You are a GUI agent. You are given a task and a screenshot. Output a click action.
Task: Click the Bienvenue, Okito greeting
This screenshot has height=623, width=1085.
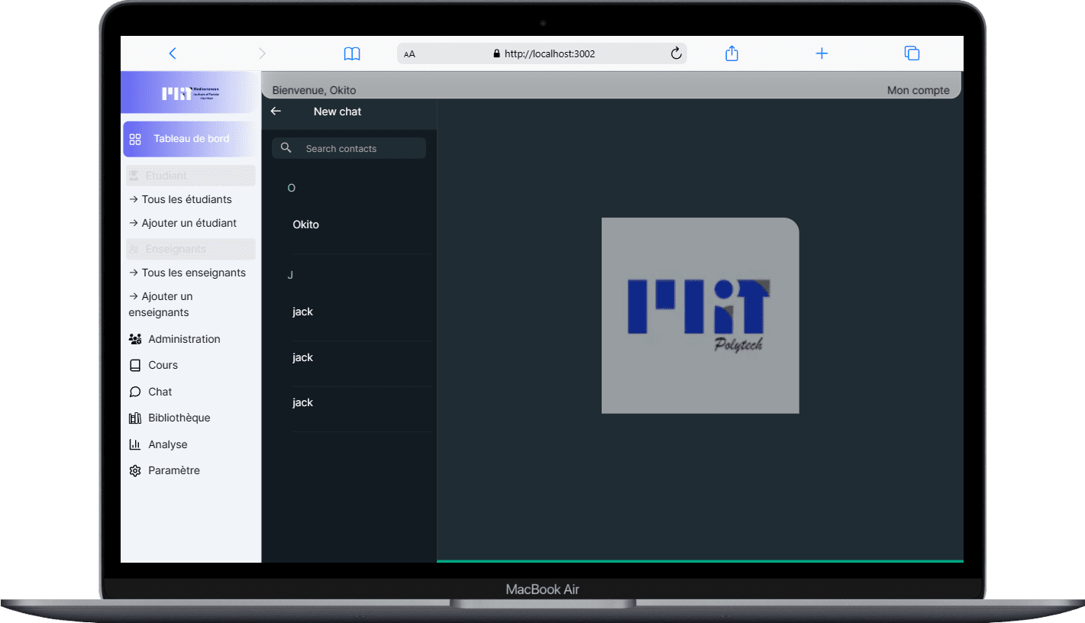pyautogui.click(x=314, y=90)
